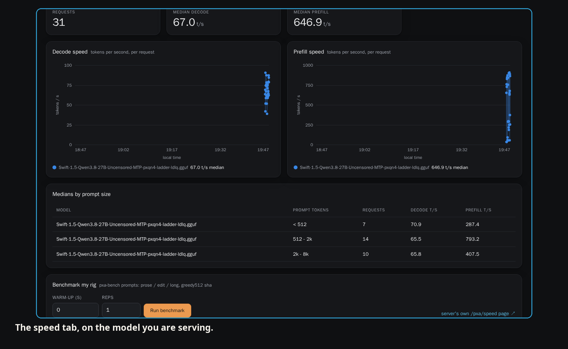Click the '< 512' prompt tokens cell
This screenshot has width=568, height=349.
click(299, 224)
